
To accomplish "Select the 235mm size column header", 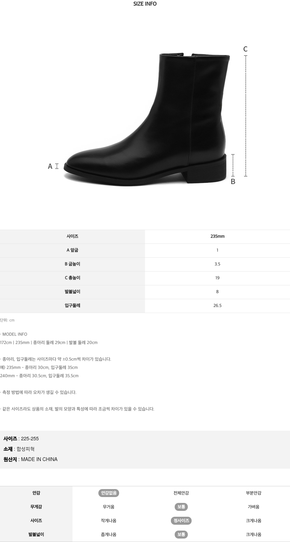I will click(x=217, y=237).
